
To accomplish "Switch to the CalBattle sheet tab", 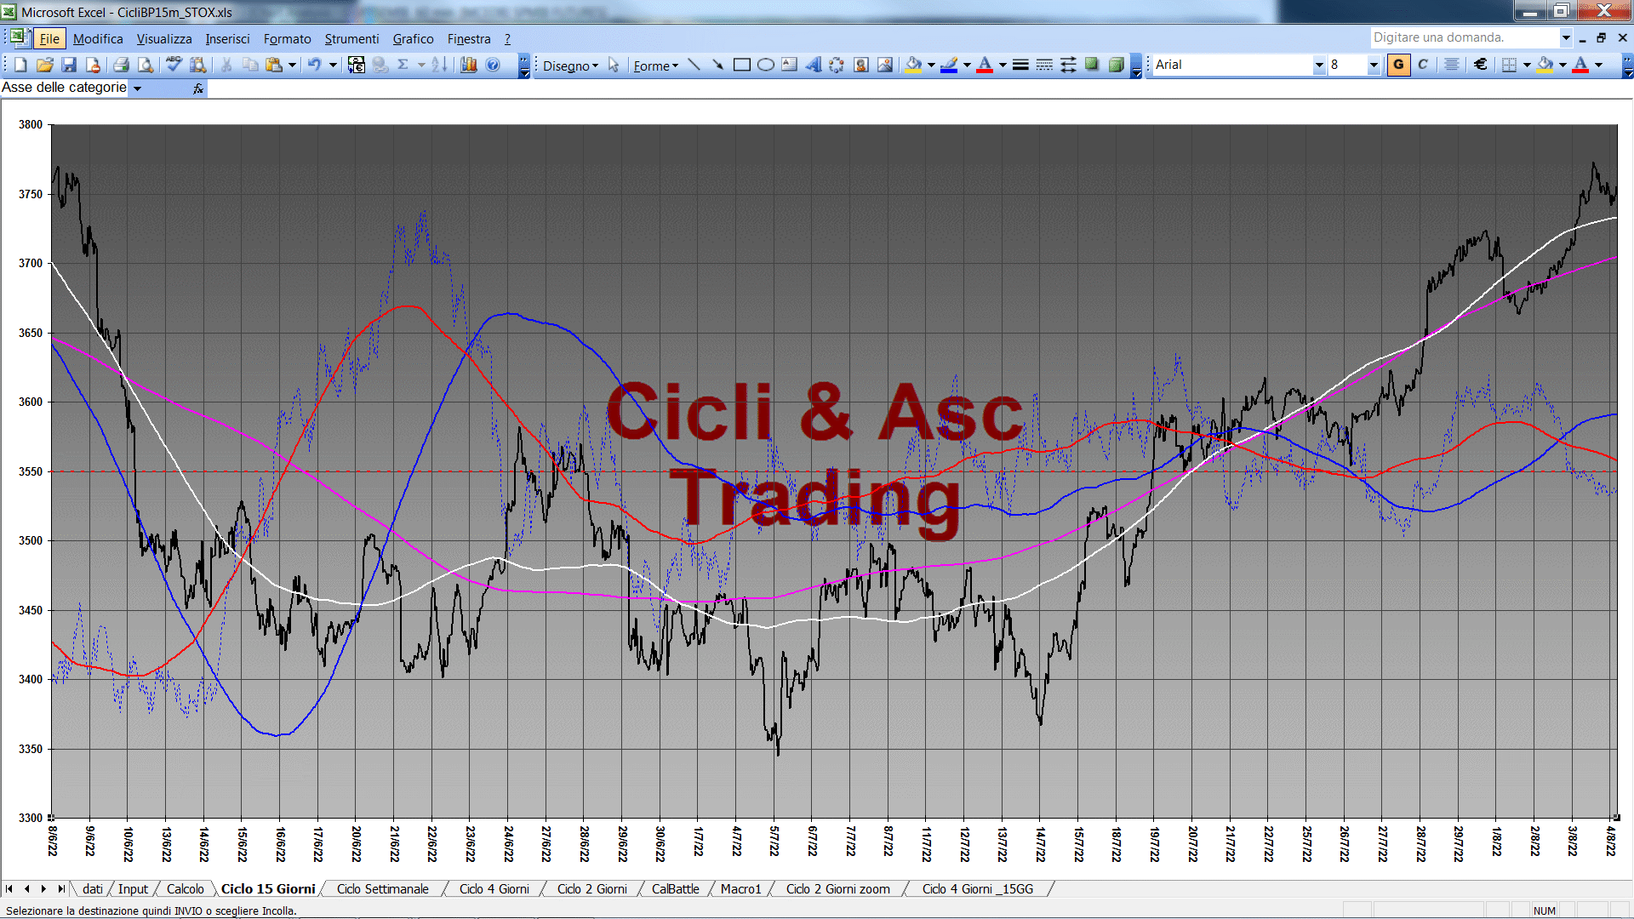I will click(x=675, y=888).
